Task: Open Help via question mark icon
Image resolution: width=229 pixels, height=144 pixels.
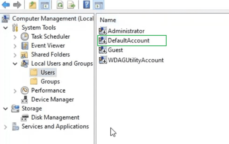Action: pyautogui.click(x=86, y=5)
